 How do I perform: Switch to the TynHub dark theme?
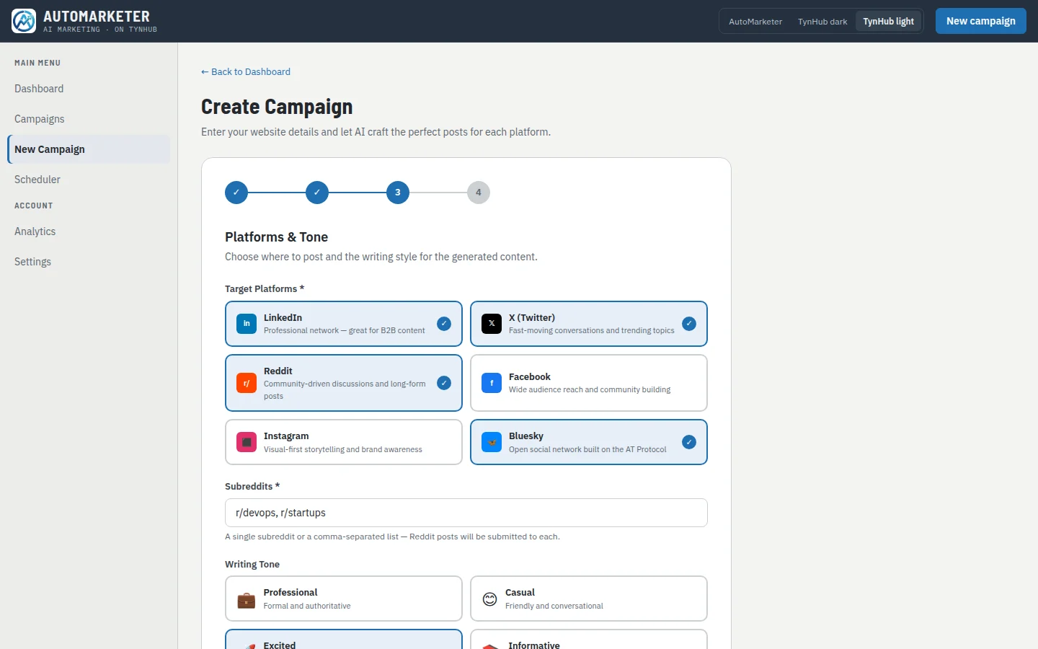click(x=822, y=22)
